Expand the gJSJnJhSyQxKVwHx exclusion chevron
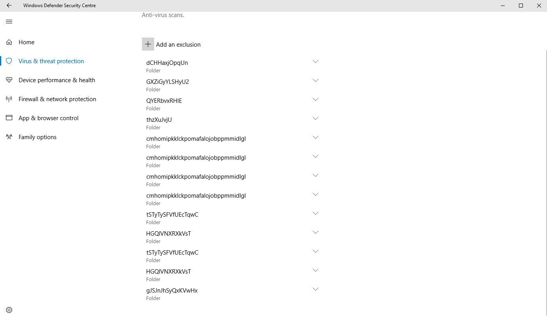 (x=315, y=289)
